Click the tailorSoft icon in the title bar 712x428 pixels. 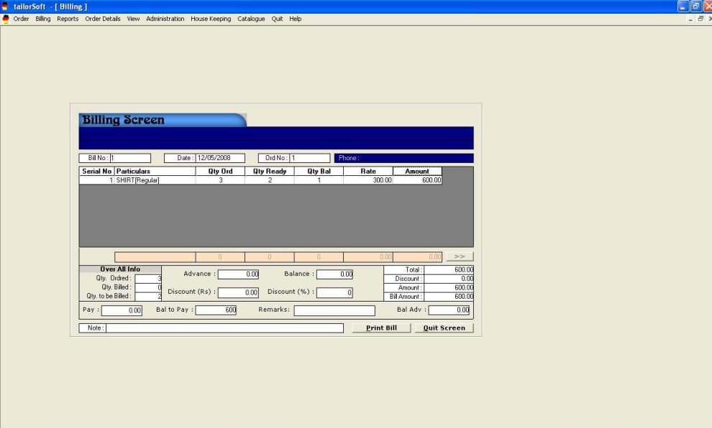(x=6, y=6)
